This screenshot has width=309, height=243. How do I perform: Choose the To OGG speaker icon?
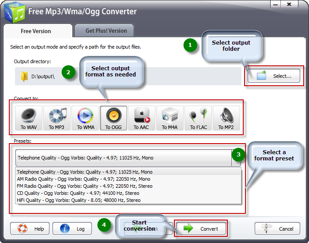113,118
